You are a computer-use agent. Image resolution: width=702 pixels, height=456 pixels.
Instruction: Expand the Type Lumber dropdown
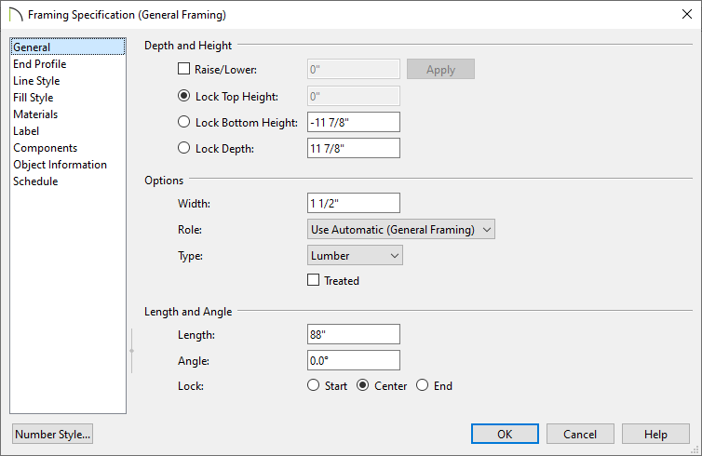pyautogui.click(x=355, y=255)
